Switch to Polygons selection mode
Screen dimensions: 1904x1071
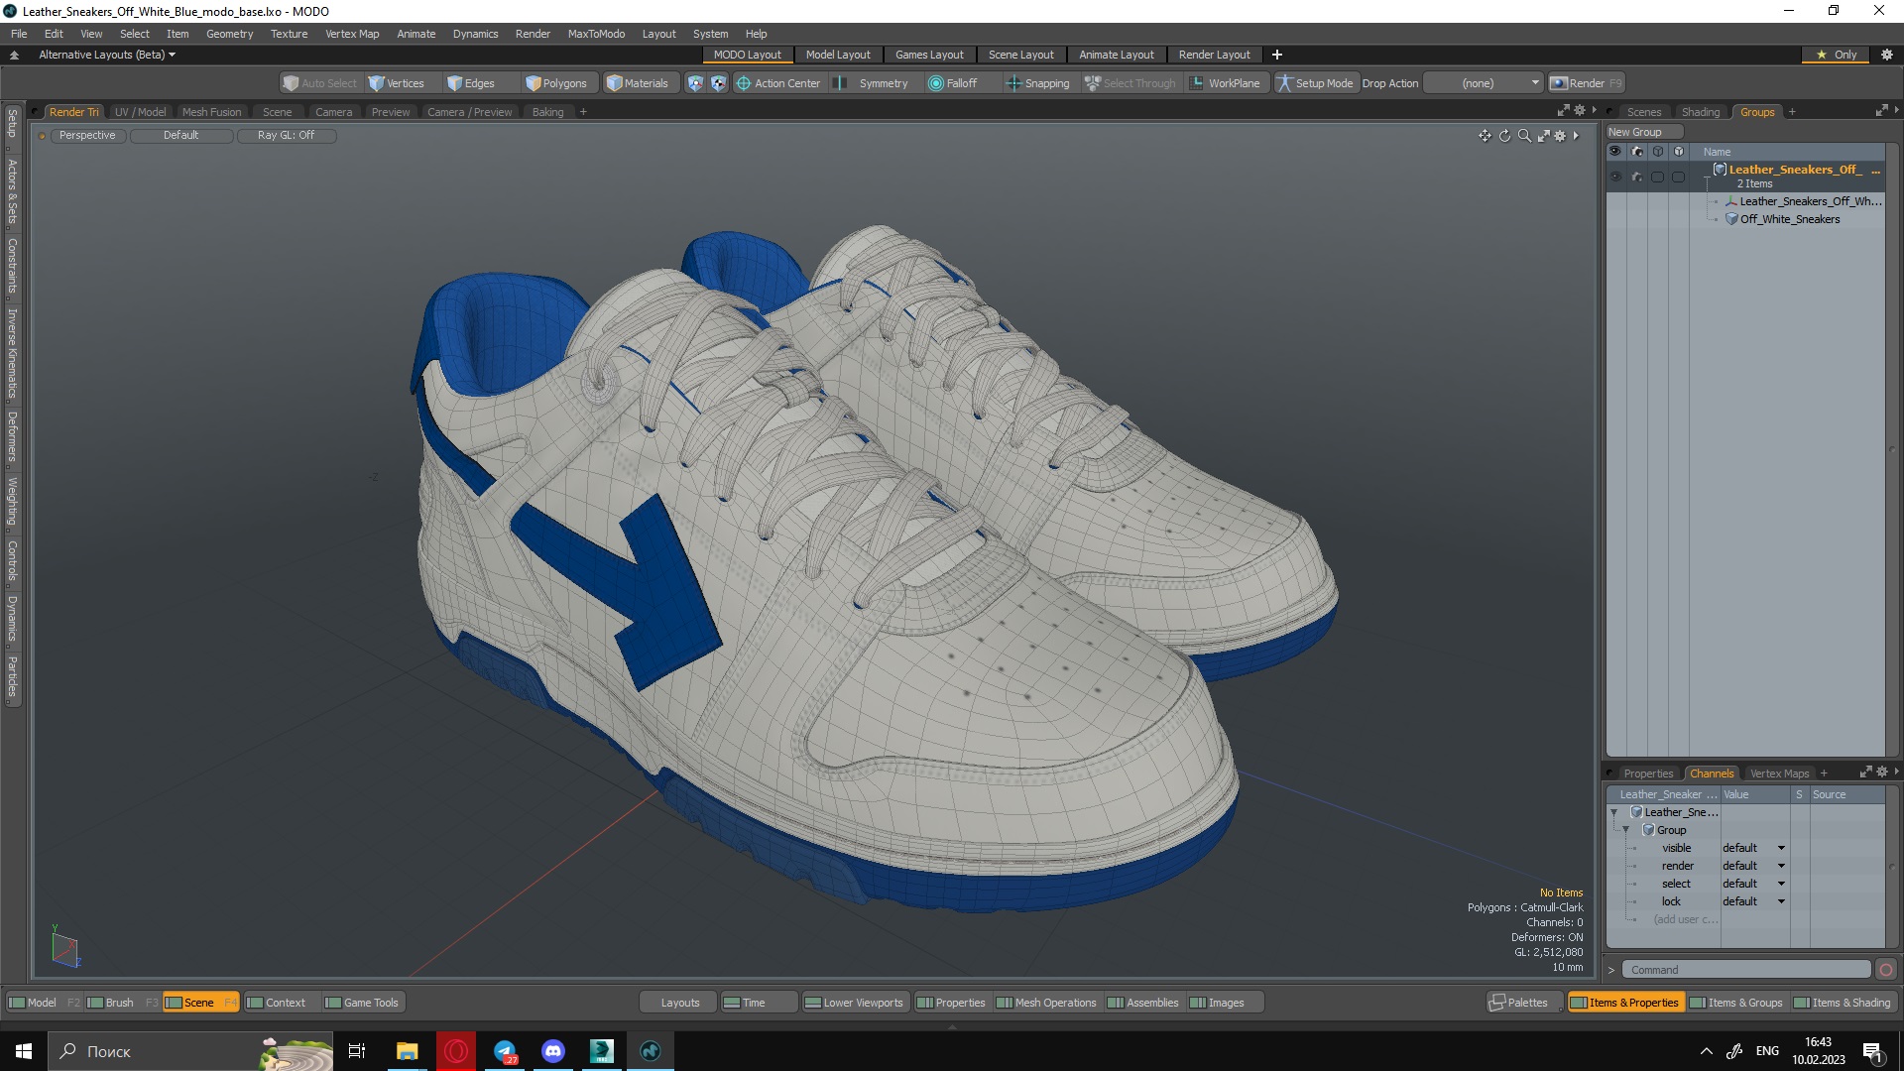(x=556, y=83)
